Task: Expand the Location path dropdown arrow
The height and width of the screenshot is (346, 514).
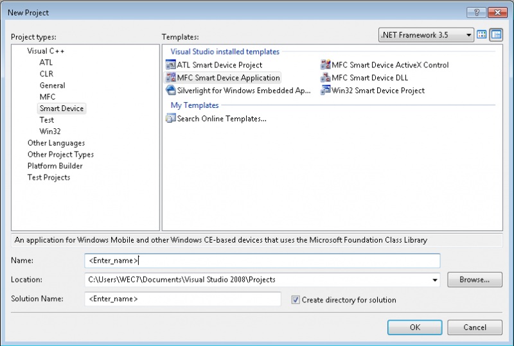Action: coord(435,280)
